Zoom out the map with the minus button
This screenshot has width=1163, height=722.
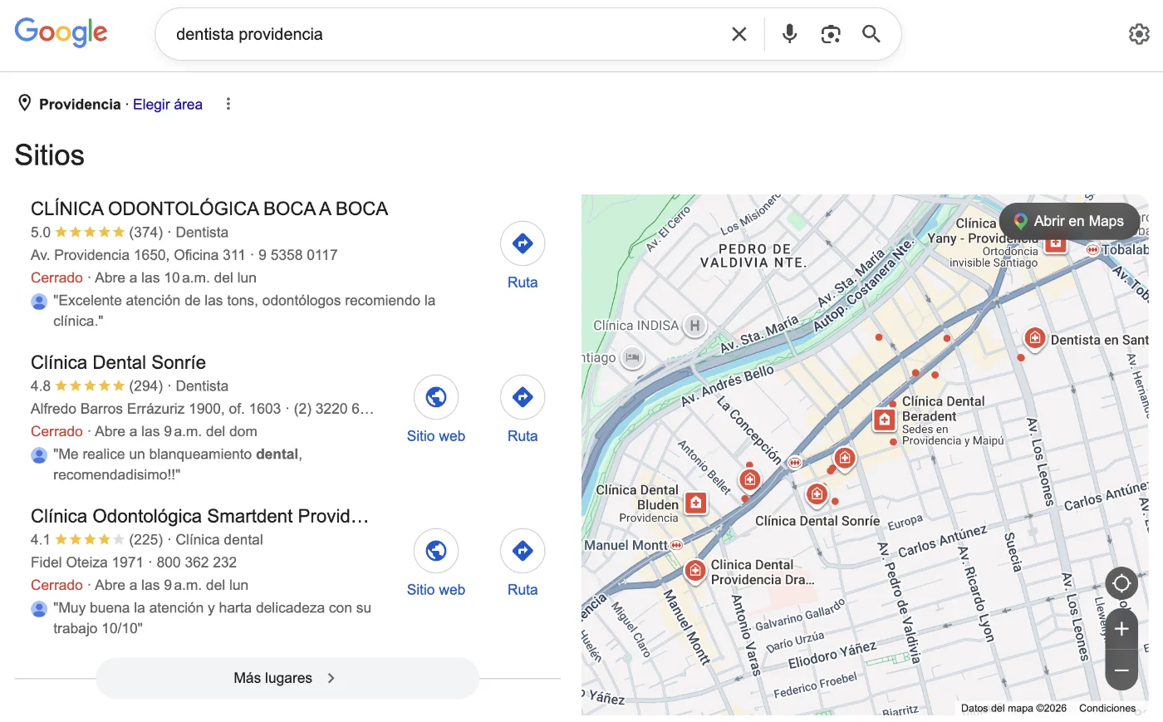pyautogui.click(x=1121, y=670)
